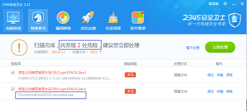This screenshot has width=247, height=111.
Task: Click 隔离文件 in the $RECYCLE.BIN row
Action: pos(181,75)
